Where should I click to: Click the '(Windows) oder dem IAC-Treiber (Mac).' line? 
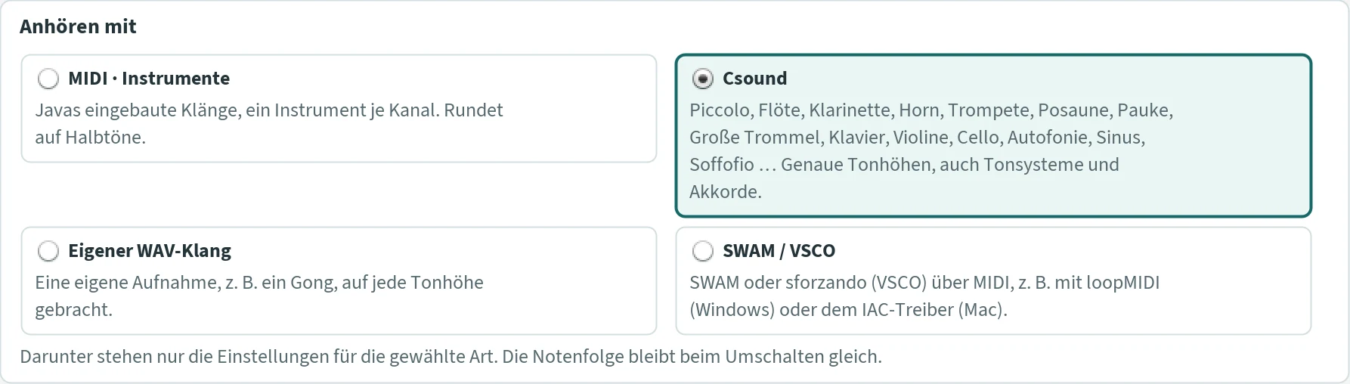pyautogui.click(x=848, y=310)
